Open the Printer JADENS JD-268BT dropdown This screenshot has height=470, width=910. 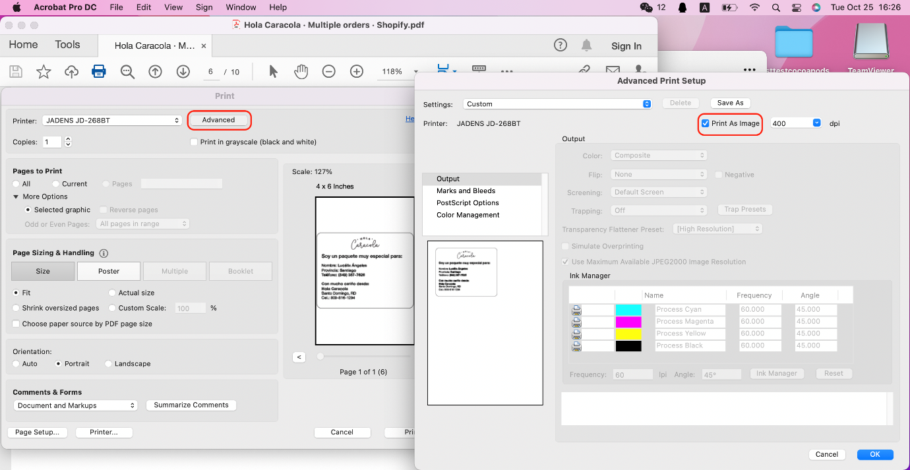(x=112, y=121)
